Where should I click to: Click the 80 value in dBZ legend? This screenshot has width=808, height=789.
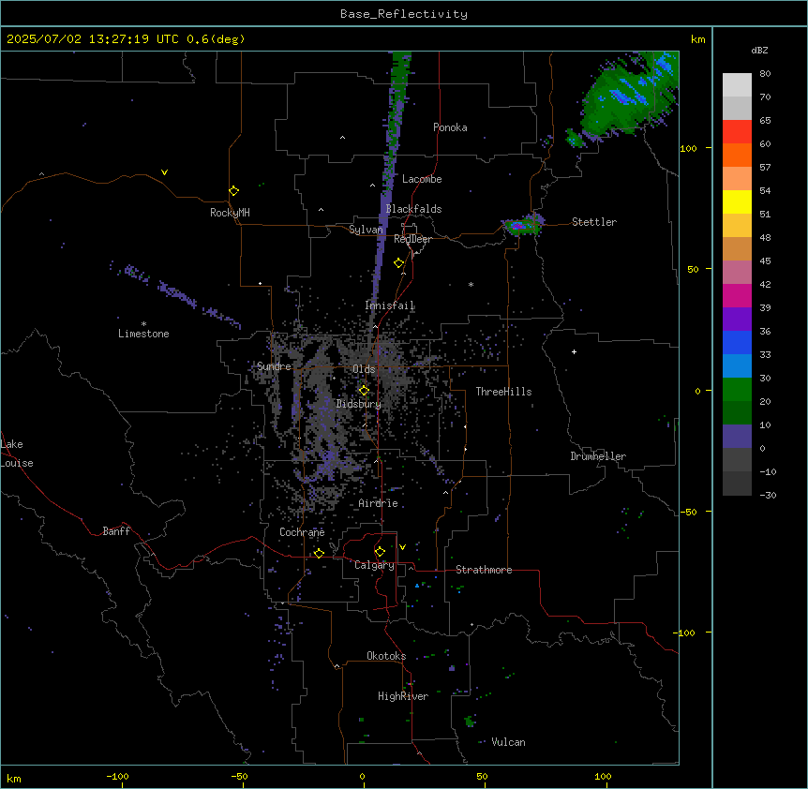pos(765,74)
